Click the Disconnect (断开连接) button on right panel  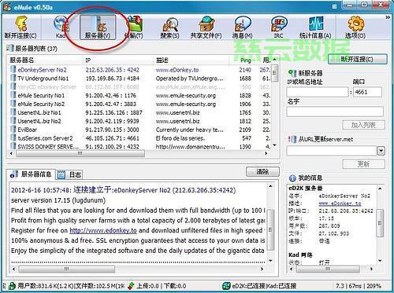pos(358,59)
